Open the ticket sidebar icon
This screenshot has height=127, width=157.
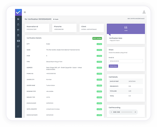[x=18, y=41]
